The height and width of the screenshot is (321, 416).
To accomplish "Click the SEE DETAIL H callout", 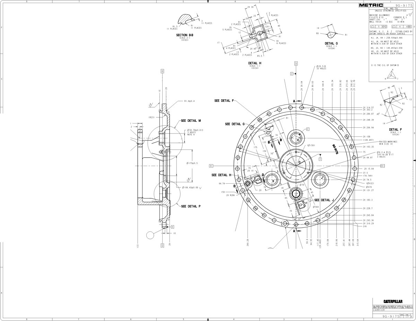I will (222, 175).
